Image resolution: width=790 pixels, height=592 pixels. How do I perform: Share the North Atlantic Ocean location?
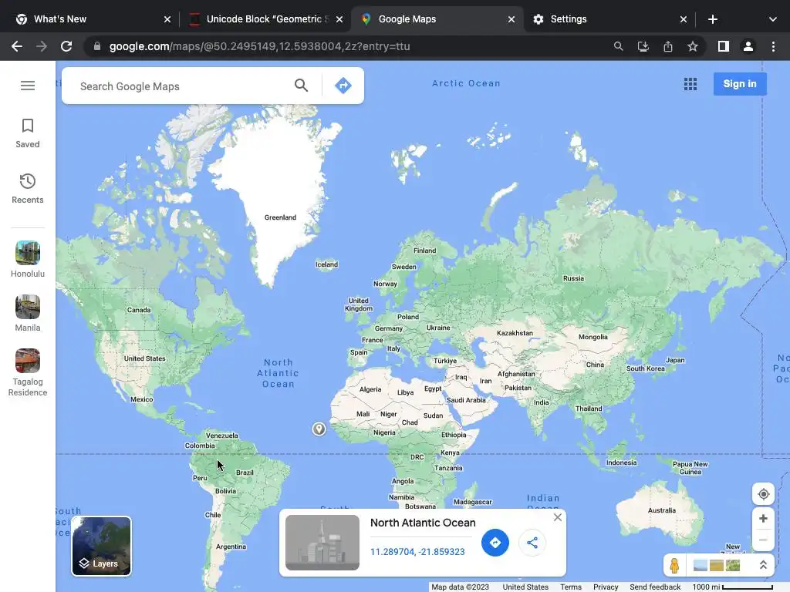532,543
